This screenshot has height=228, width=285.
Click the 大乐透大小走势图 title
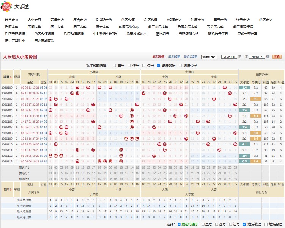[20, 57]
